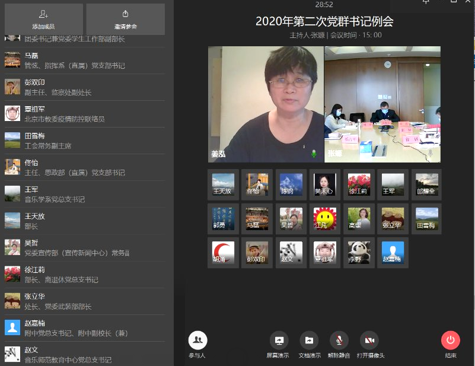Select 赵文 in the member list
Image resolution: width=475 pixels, height=366 pixels.
click(x=85, y=355)
